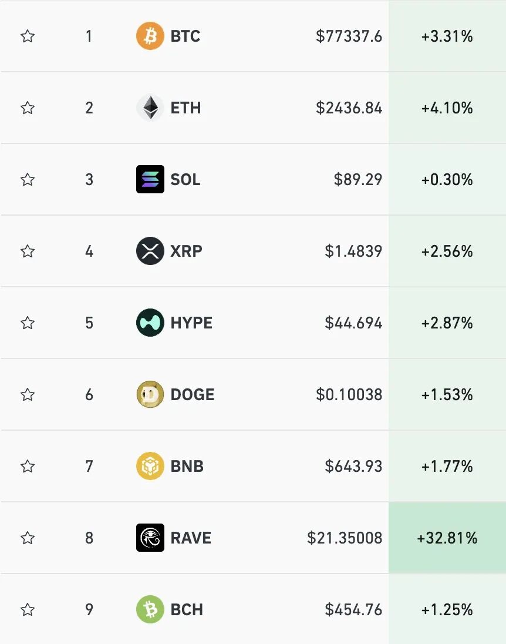Screen dimensions: 506x644
Task: Click the HYPE token icon
Action: [150, 323]
